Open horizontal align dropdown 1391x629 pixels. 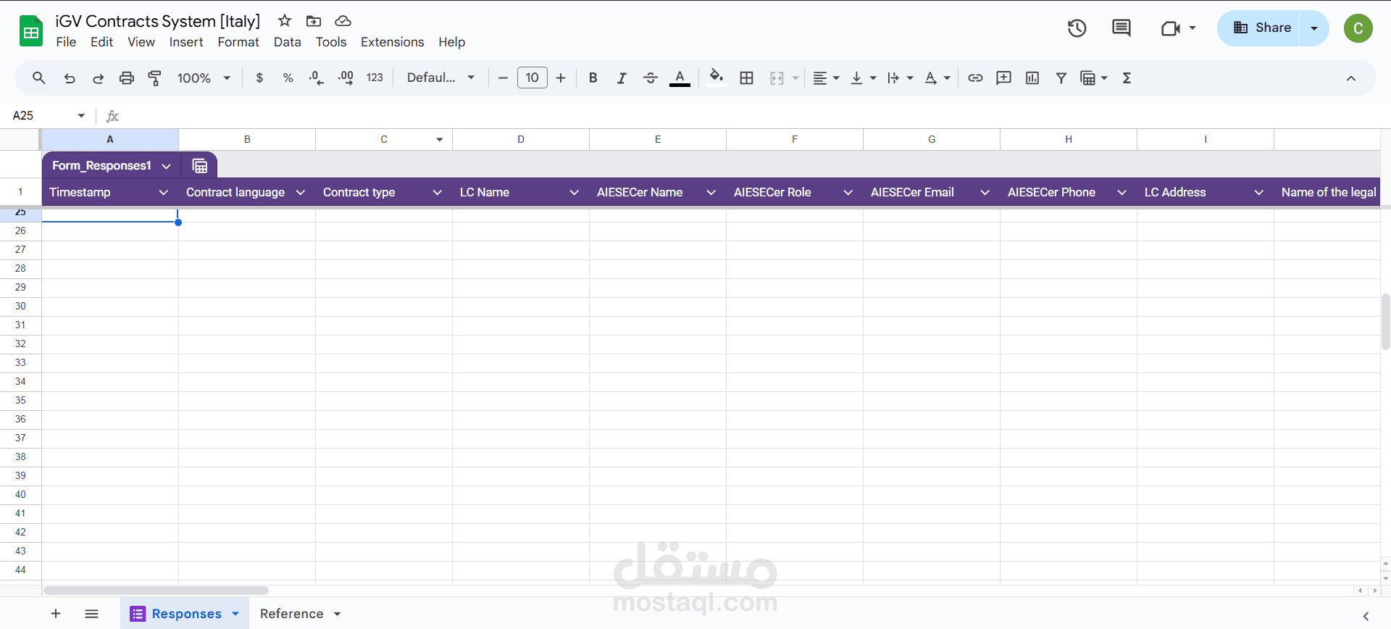tap(826, 78)
